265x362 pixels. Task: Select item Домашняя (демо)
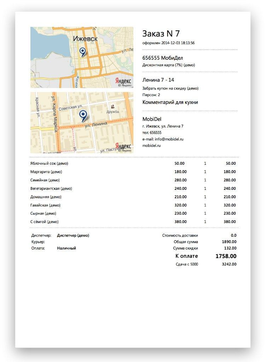(x=46, y=197)
